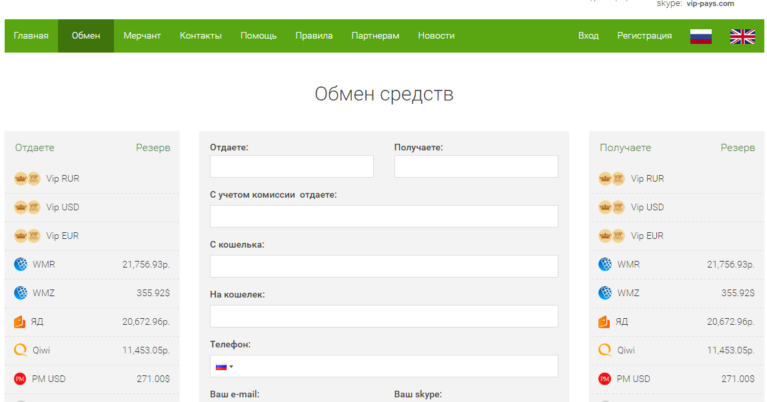The height and width of the screenshot is (402, 767).
Task: Focus the Отдаете amount input field
Action: pyautogui.click(x=292, y=166)
